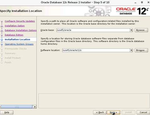Open Configure Security Updates step
Screen dimensions: 150x115
20,21
